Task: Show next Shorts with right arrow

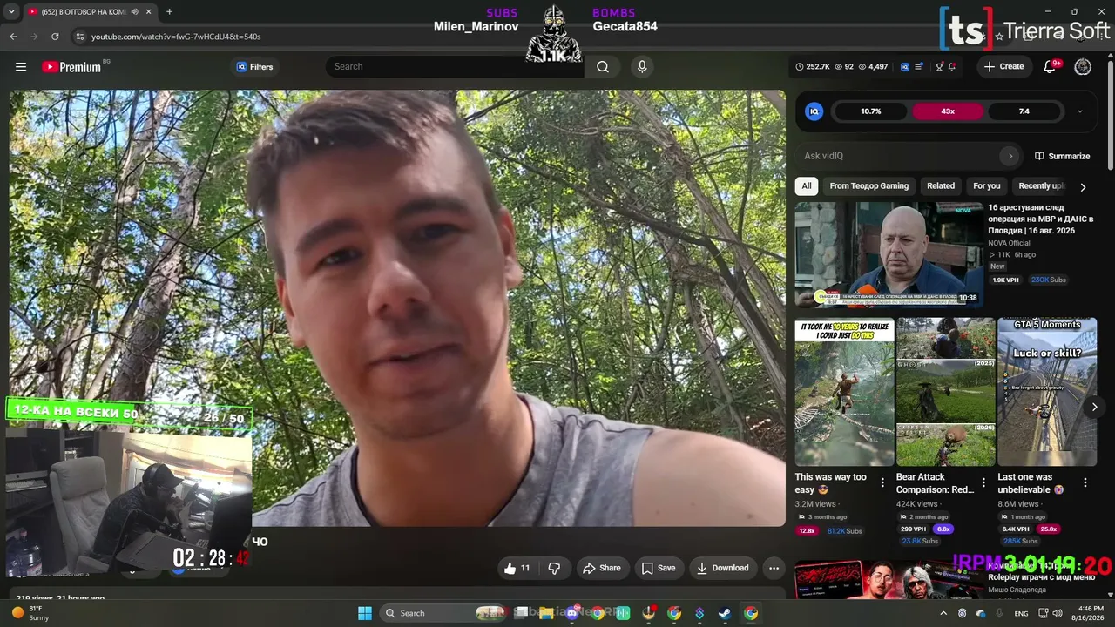Action: 1095,407
